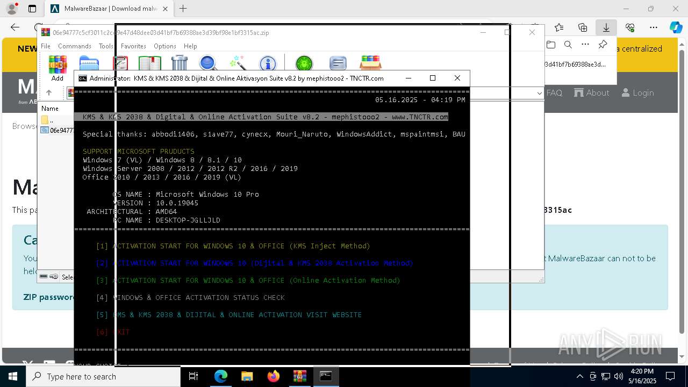Open Edge Settings and more menu
This screenshot has width=688, height=387.
[654, 27]
